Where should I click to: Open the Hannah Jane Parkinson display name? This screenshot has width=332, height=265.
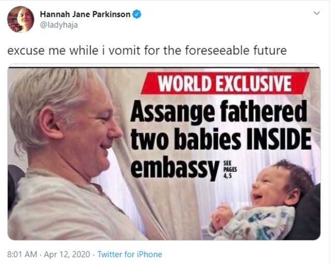(85, 14)
